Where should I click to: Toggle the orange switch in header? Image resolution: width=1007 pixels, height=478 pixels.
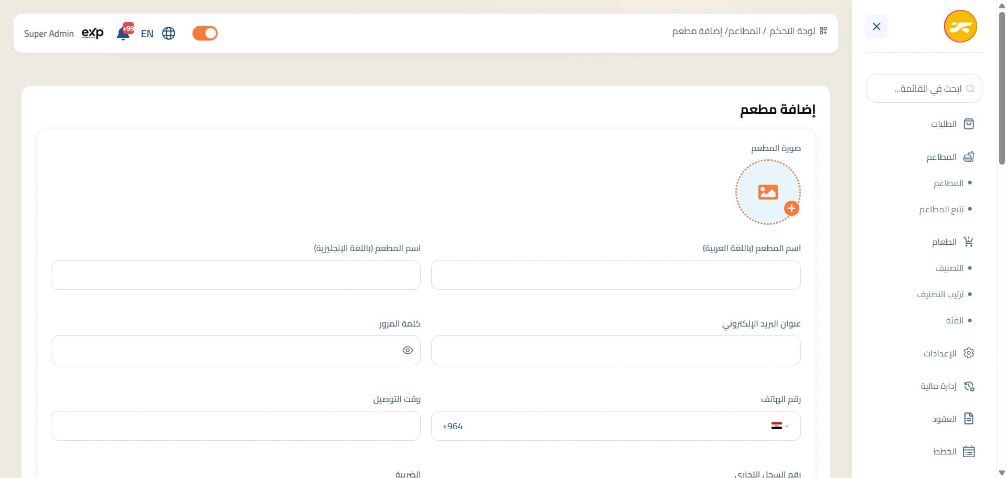point(205,33)
